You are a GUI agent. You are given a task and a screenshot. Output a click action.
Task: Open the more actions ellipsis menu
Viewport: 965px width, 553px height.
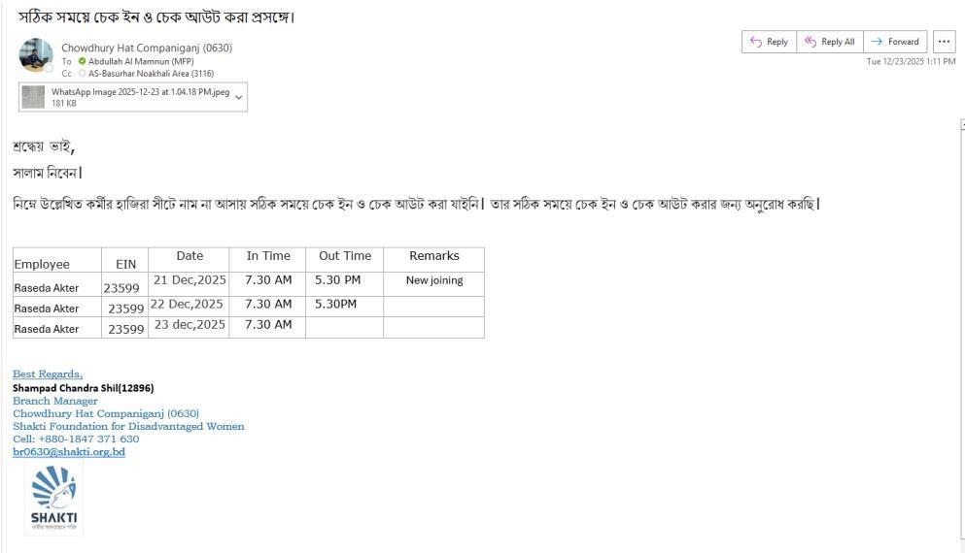[944, 42]
